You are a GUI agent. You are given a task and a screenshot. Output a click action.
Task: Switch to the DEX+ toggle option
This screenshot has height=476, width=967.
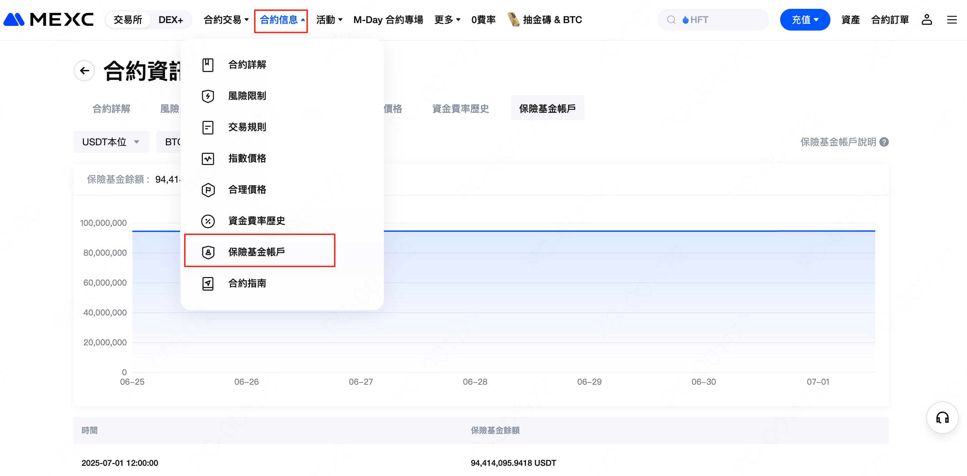coord(171,19)
